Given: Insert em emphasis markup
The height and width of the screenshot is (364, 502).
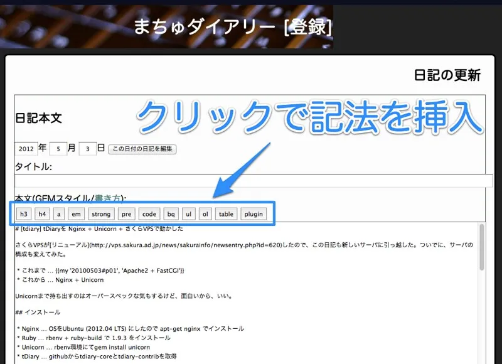Looking at the screenshot, I should click(x=76, y=214).
